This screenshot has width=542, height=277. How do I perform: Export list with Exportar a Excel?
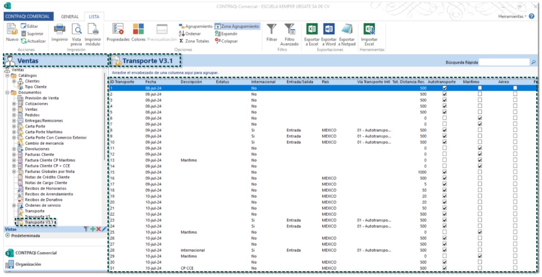312,30
